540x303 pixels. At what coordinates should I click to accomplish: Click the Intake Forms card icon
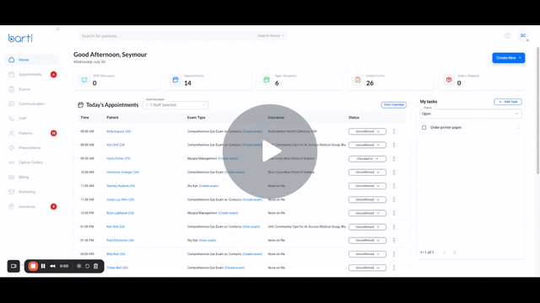[358, 80]
